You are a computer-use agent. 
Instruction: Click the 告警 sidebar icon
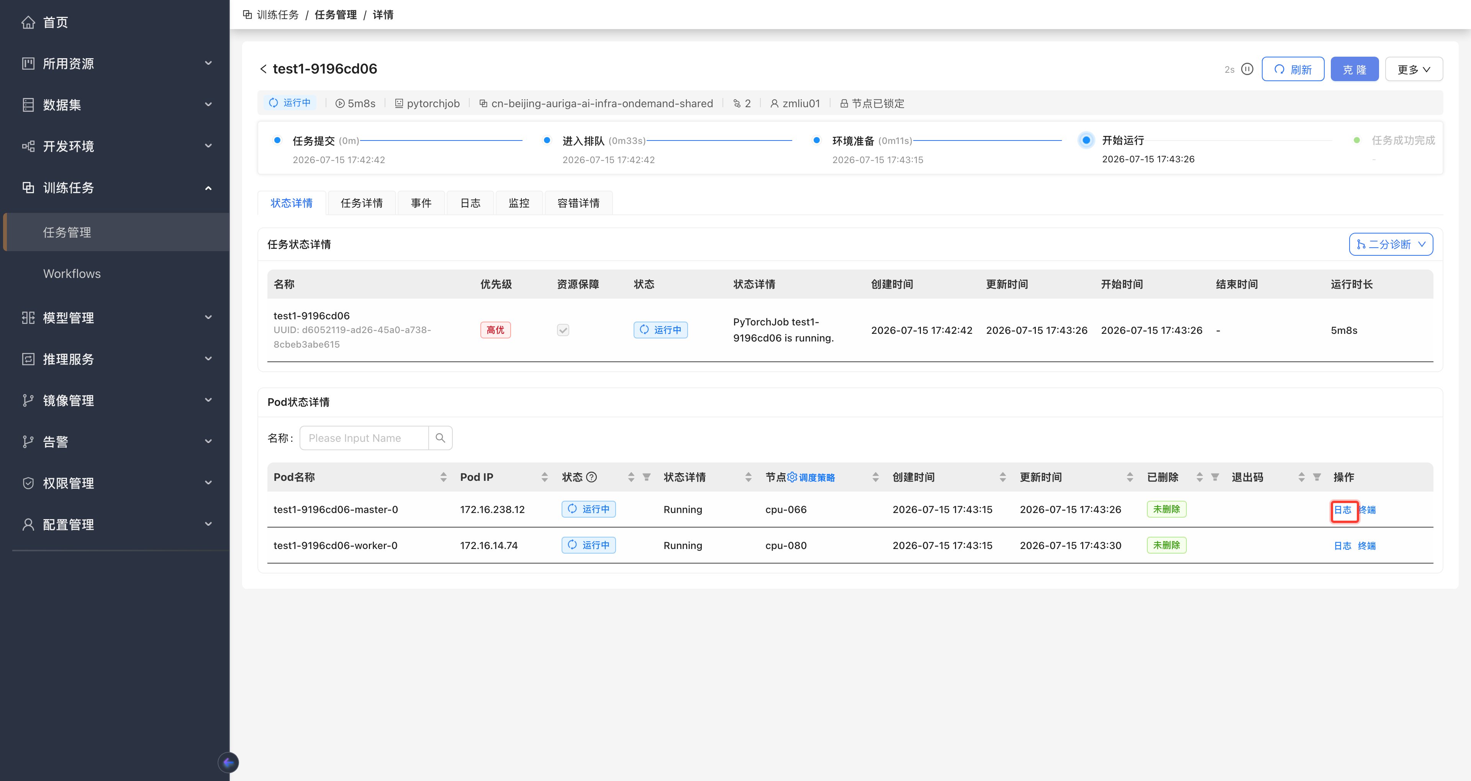(28, 441)
